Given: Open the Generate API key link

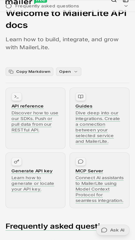Looking at the screenshot, I should pos(32,171).
